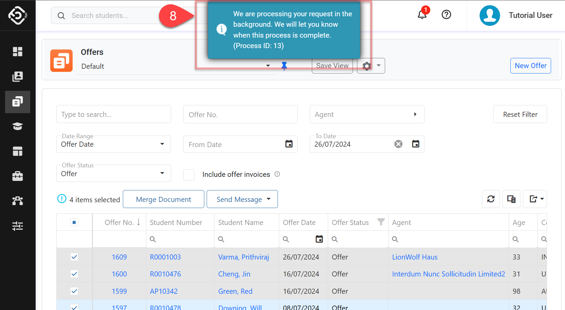
Task: Click the process notification message popup
Action: pyautogui.click(x=284, y=30)
